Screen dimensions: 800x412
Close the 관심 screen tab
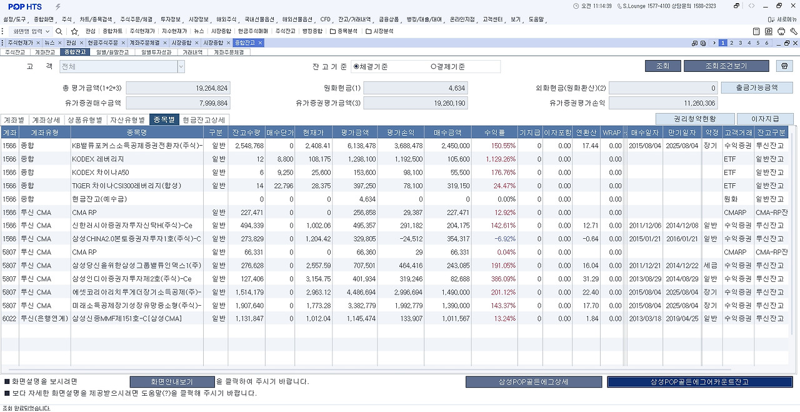coord(81,43)
